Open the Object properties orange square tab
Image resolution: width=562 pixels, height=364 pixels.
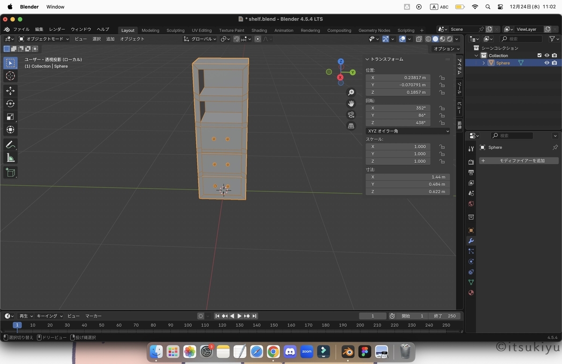point(471,230)
